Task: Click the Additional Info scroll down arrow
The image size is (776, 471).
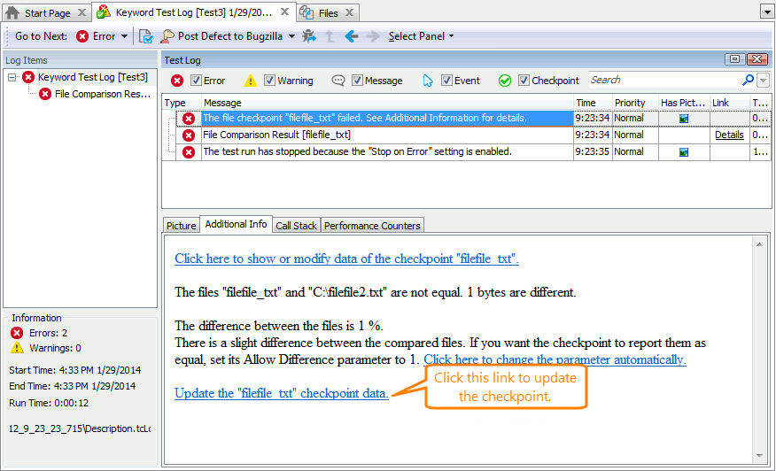Action: pyautogui.click(x=759, y=456)
